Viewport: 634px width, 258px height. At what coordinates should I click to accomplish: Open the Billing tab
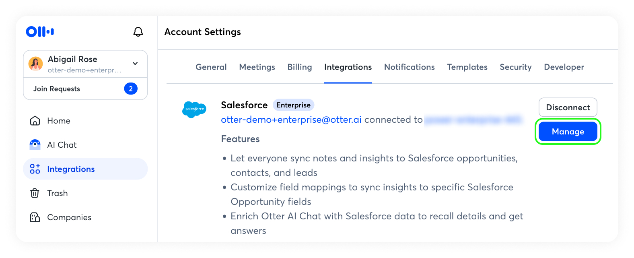300,67
